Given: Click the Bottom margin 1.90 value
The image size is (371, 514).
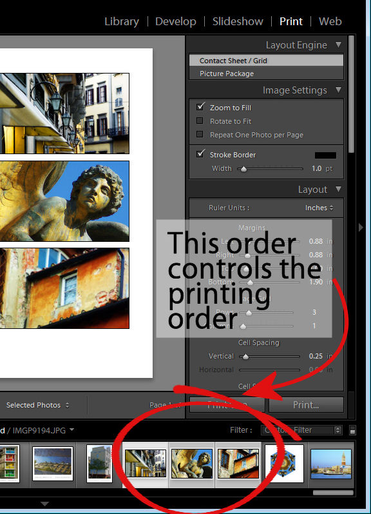Looking at the screenshot, I should 316,282.
